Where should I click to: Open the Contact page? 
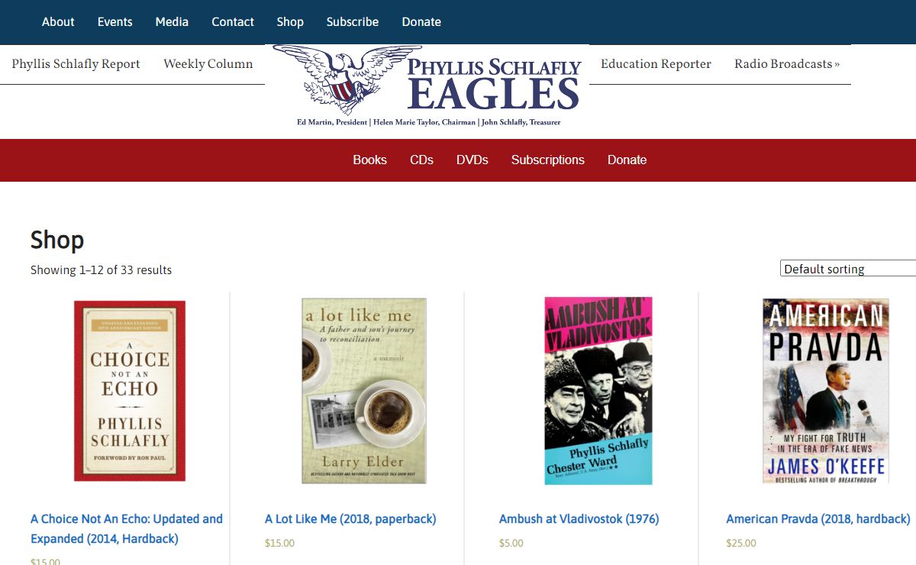pos(233,22)
